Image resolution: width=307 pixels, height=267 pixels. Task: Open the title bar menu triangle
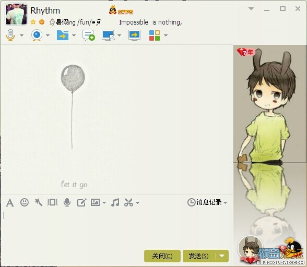pos(251,9)
